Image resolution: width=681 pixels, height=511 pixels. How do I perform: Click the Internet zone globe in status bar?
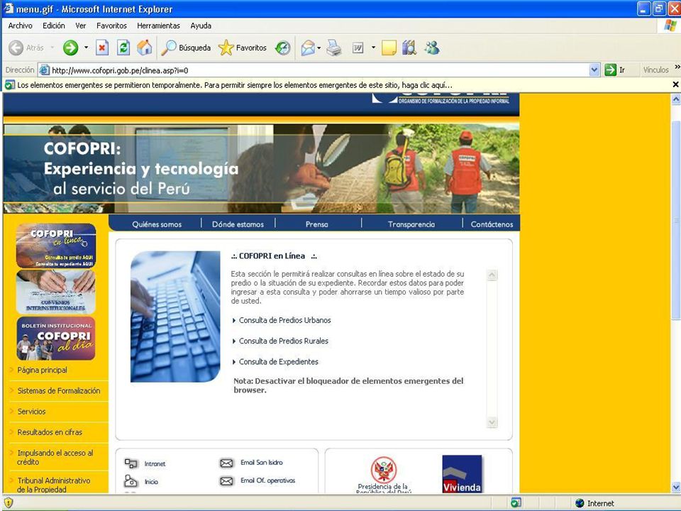[x=580, y=503]
